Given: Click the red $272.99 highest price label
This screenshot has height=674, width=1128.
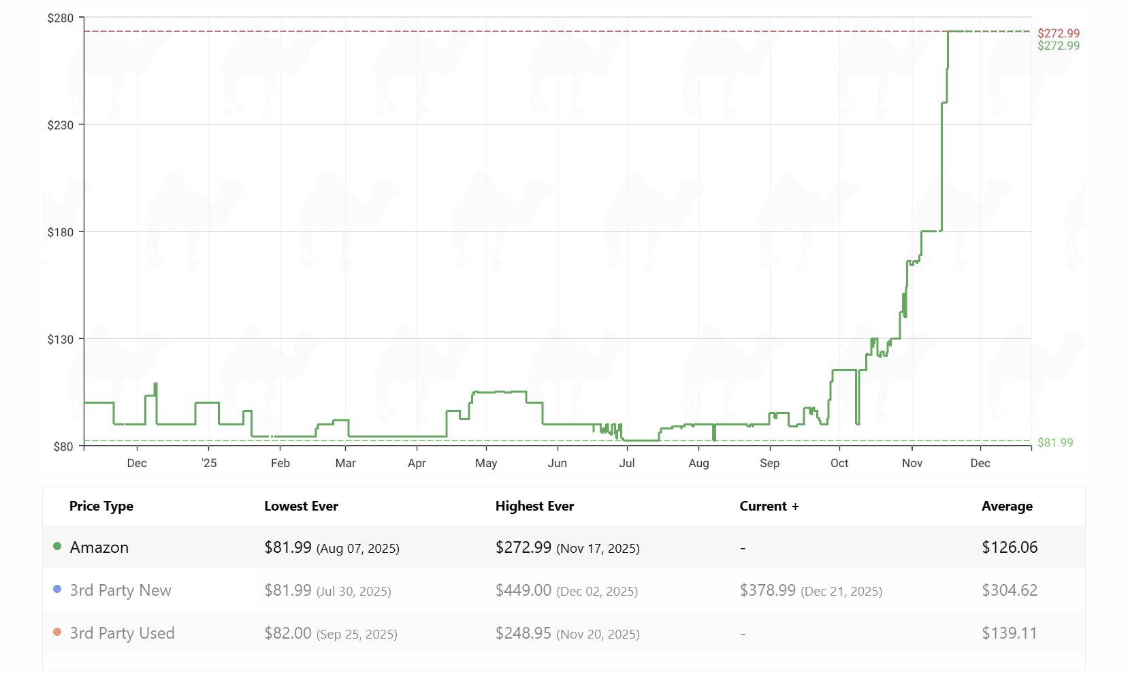Looking at the screenshot, I should [1059, 32].
